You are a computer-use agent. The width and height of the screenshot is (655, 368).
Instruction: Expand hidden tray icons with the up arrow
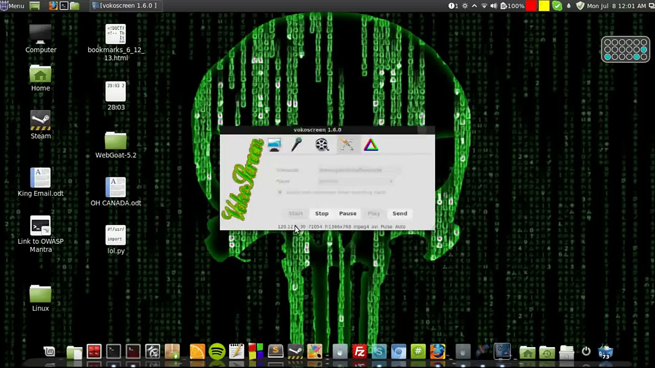click(x=474, y=6)
